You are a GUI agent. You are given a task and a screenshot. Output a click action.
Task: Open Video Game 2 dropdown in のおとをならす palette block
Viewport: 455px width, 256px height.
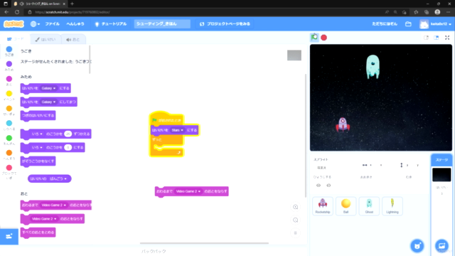coord(44,218)
